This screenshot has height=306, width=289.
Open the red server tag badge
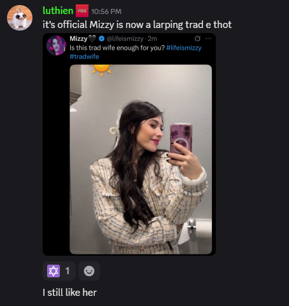(82, 11)
